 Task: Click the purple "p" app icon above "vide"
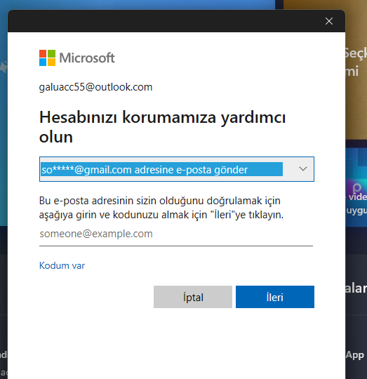[356, 188]
